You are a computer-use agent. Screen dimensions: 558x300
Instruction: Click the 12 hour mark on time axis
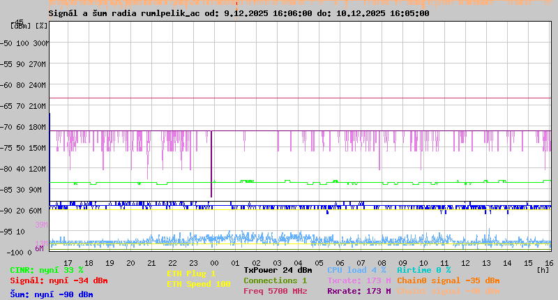[x=465, y=262]
